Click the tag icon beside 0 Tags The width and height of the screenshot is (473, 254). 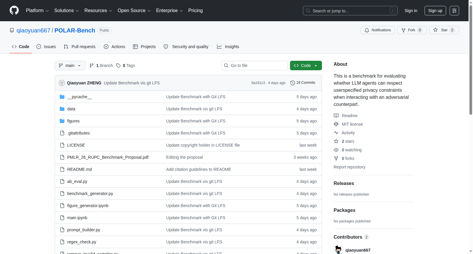(118, 65)
